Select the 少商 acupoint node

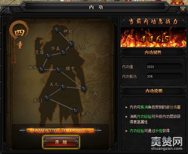84,89
